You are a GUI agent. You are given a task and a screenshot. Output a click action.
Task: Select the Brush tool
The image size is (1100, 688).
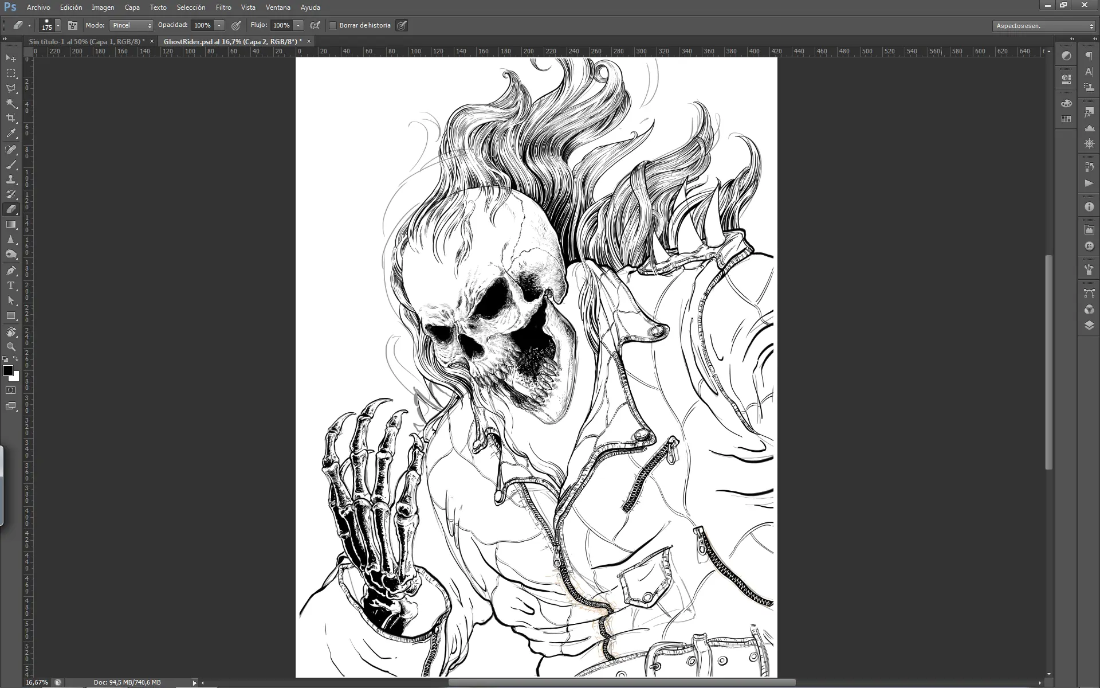11,165
